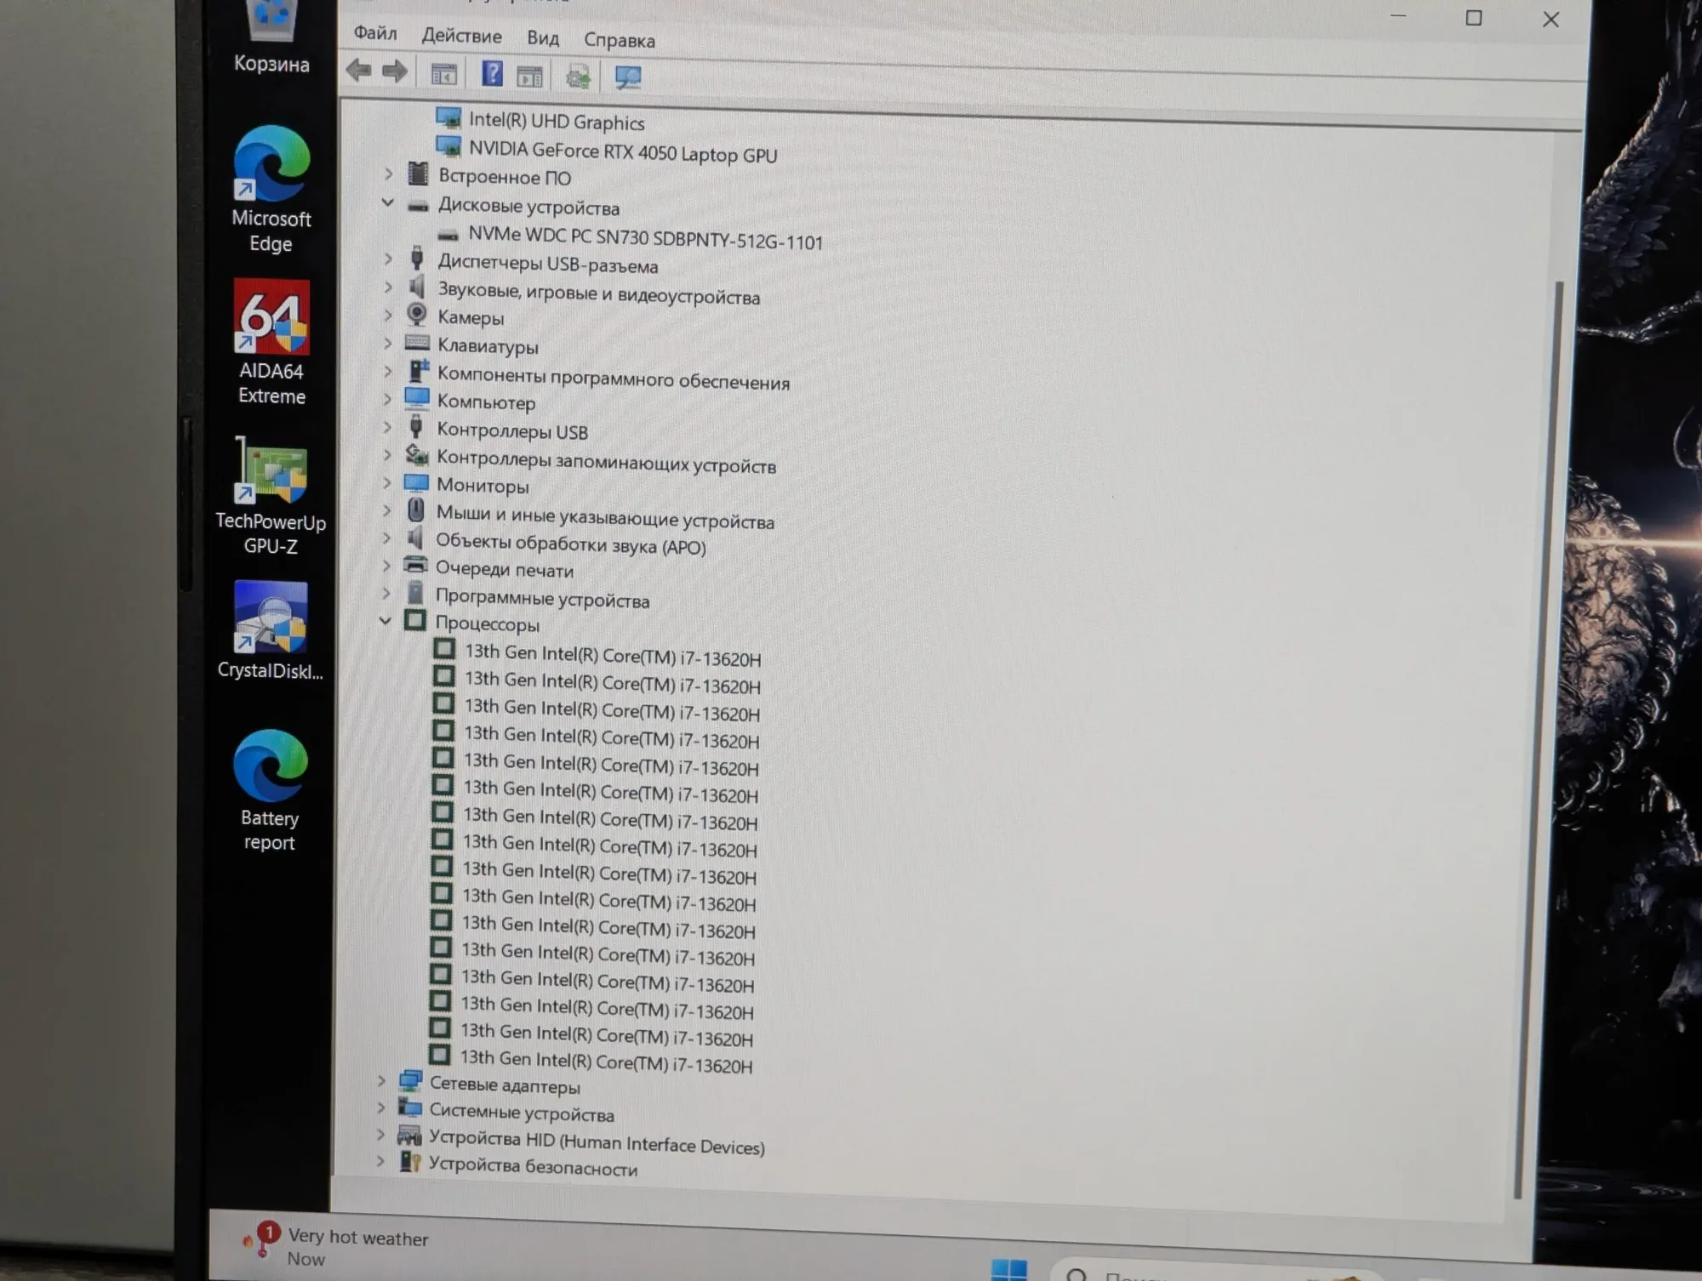
Task: Expand the Клавиатуры category
Action: (387, 343)
